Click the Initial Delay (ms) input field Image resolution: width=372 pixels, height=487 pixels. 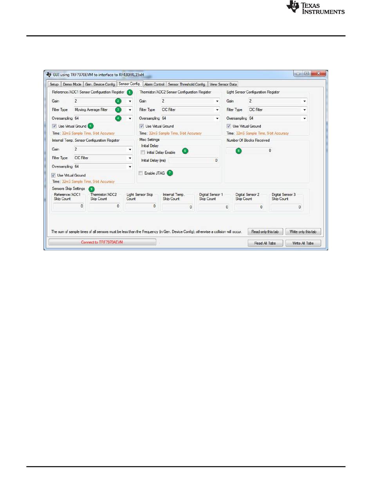coord(194,161)
